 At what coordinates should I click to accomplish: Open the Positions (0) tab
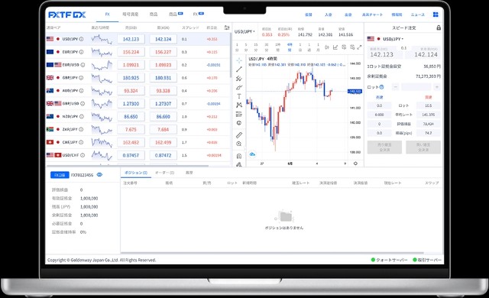point(136,173)
